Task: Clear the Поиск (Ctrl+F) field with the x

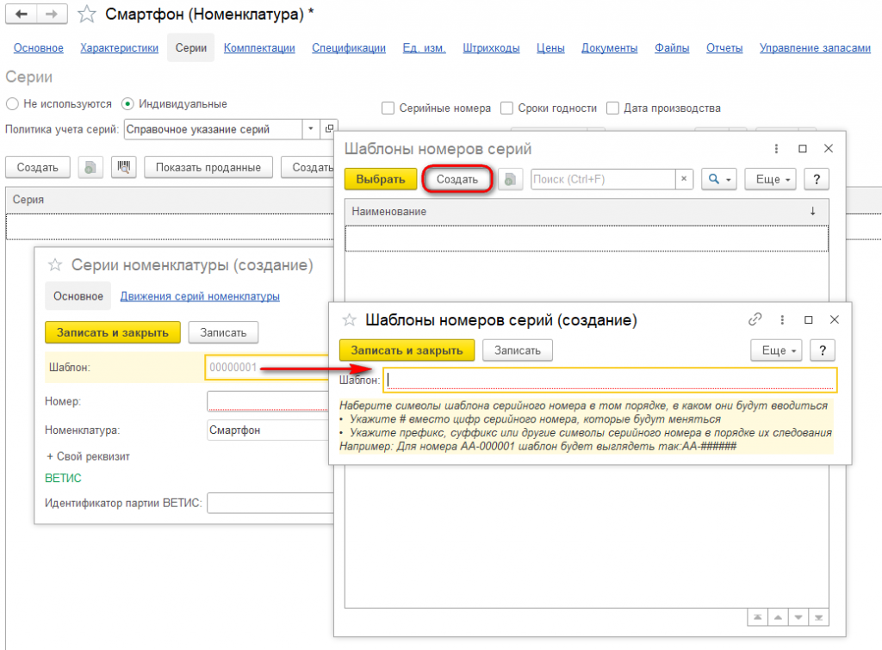Action: click(684, 179)
